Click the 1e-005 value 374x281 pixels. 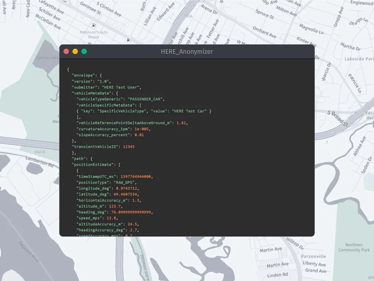141,129
